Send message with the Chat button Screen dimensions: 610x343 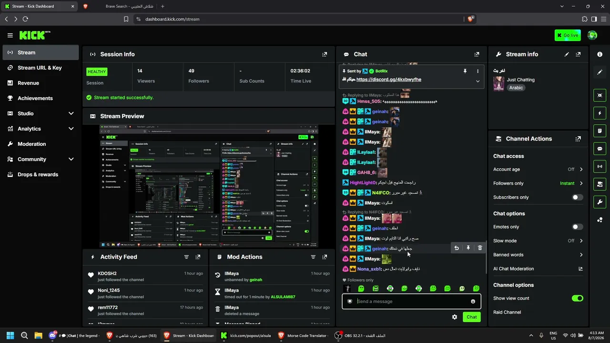click(471, 317)
